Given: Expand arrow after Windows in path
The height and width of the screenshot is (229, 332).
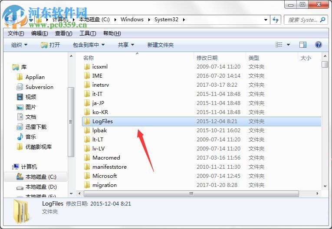Looking at the screenshot, I should (x=149, y=20).
